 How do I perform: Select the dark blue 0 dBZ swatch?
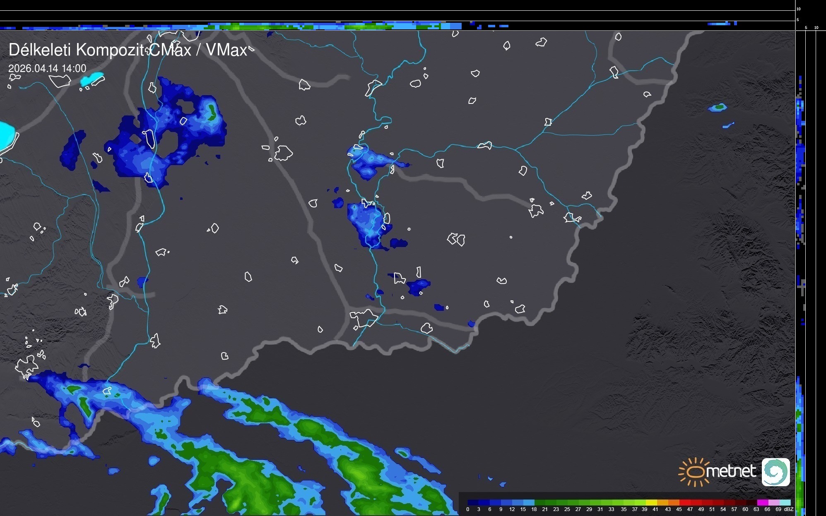click(473, 502)
